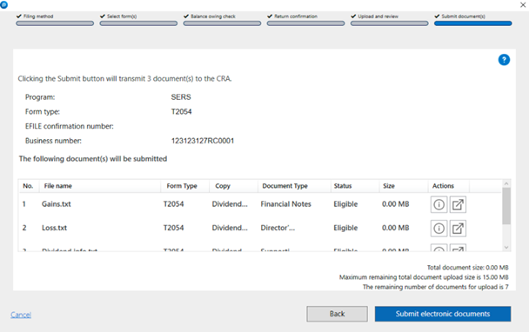Screen dimensions: 529x332
Task: Click Submit electronic documents button
Action: 443,314
